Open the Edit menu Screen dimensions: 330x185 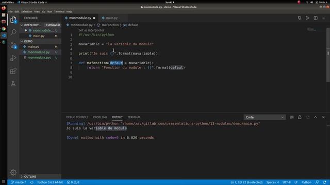[17, 12]
